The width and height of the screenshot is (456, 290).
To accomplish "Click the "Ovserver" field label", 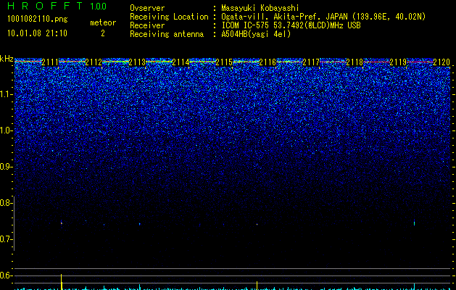I will point(147,8).
